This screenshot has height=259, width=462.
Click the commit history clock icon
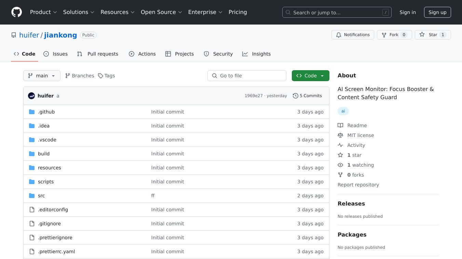(295, 96)
